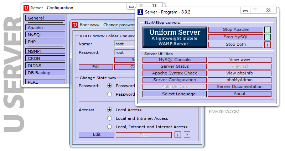
Task: Click the greyed Test button
Action: (144, 135)
